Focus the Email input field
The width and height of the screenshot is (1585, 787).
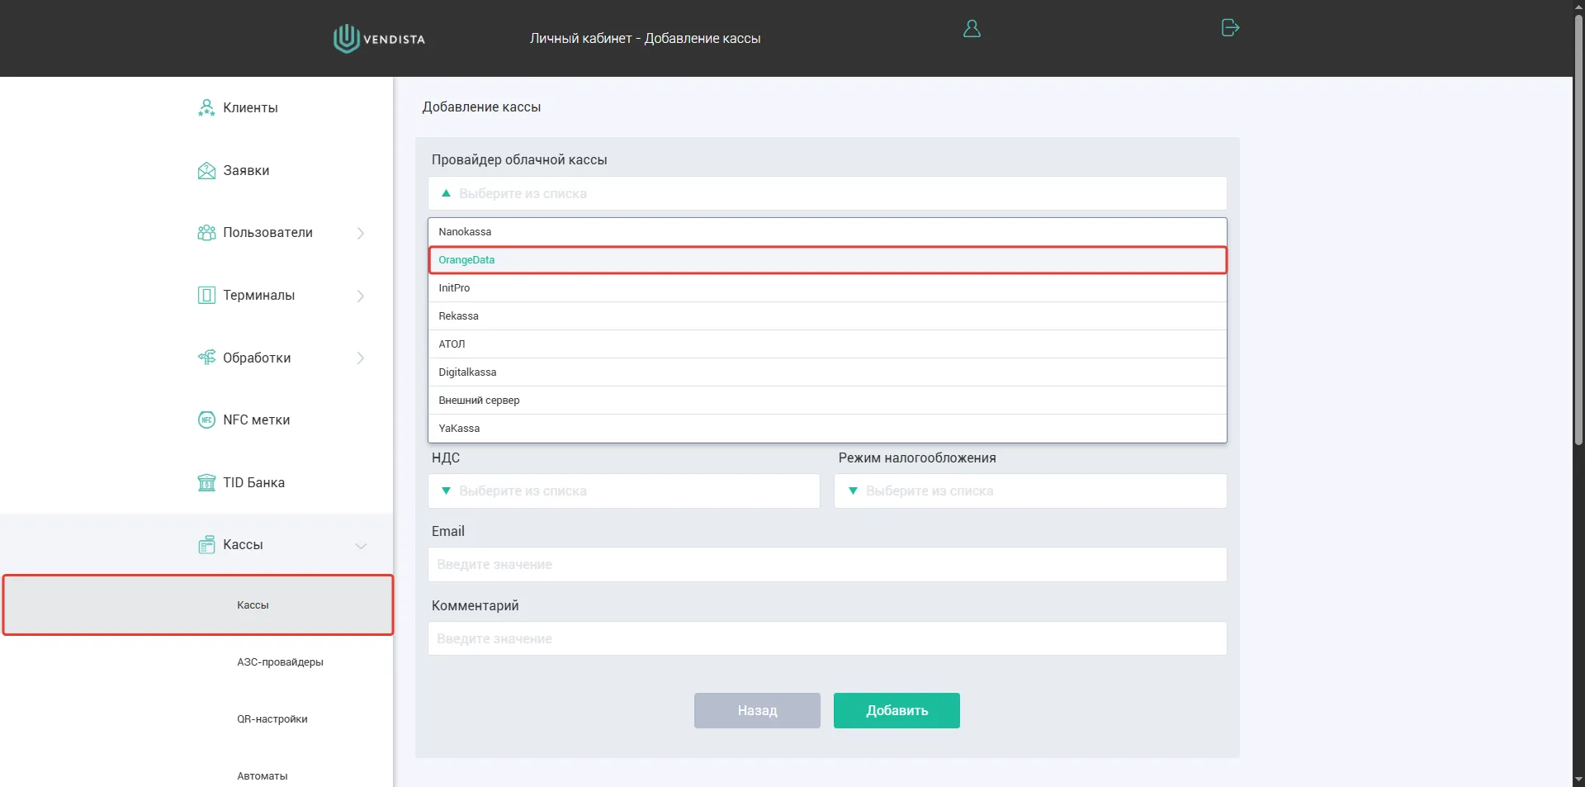click(827, 565)
